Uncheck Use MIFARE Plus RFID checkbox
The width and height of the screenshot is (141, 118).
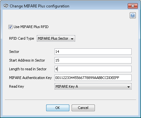[x=10, y=27]
